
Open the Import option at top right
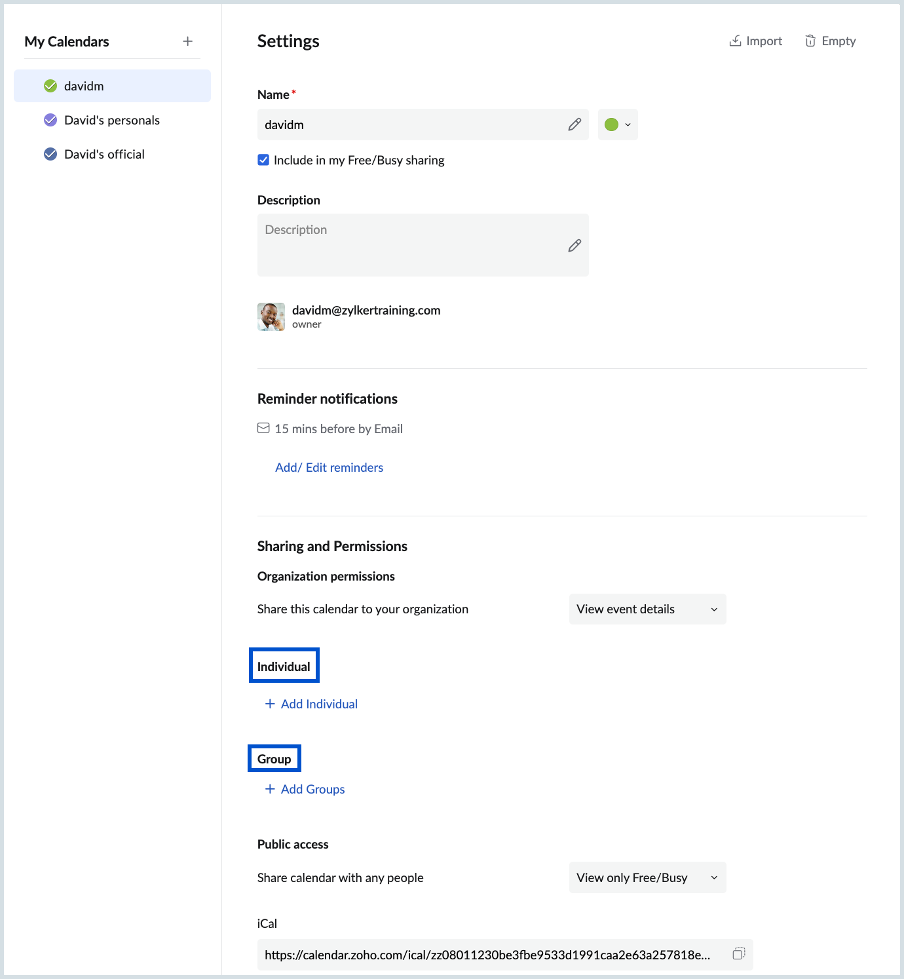(755, 41)
